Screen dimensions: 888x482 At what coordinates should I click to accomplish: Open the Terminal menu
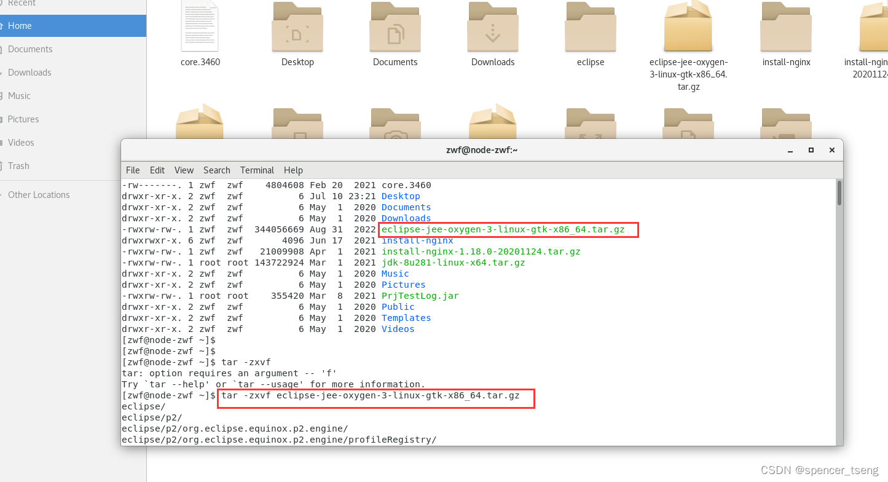pos(257,170)
